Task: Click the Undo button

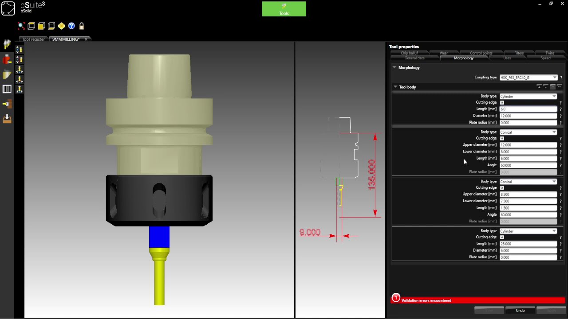Action: 520,310
